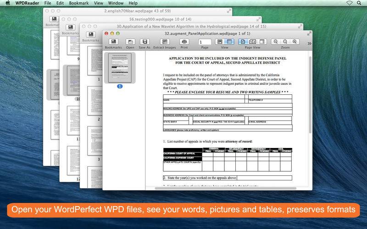Screen dimensions: 367x229
Task: Open the Bookmarks panel in the front window
Action: coord(113,42)
